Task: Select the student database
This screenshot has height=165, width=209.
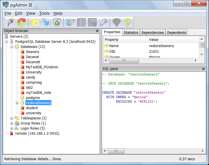Action: pos(32,108)
